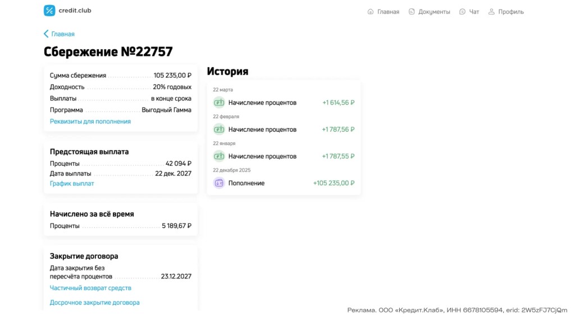
Task: Click the 22 January interest accrual icon
Action: pos(219,156)
